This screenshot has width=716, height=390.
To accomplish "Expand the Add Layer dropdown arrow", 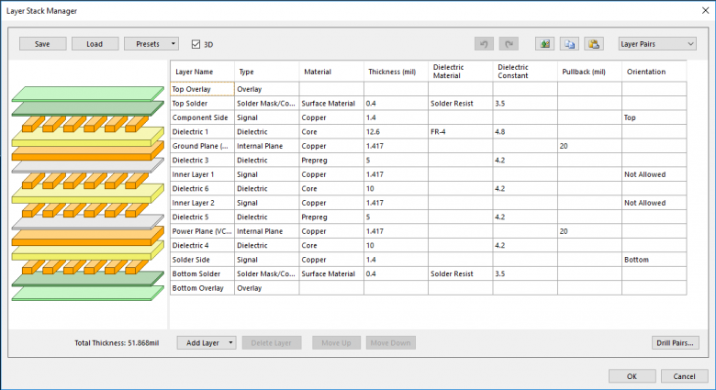I will click(x=230, y=342).
